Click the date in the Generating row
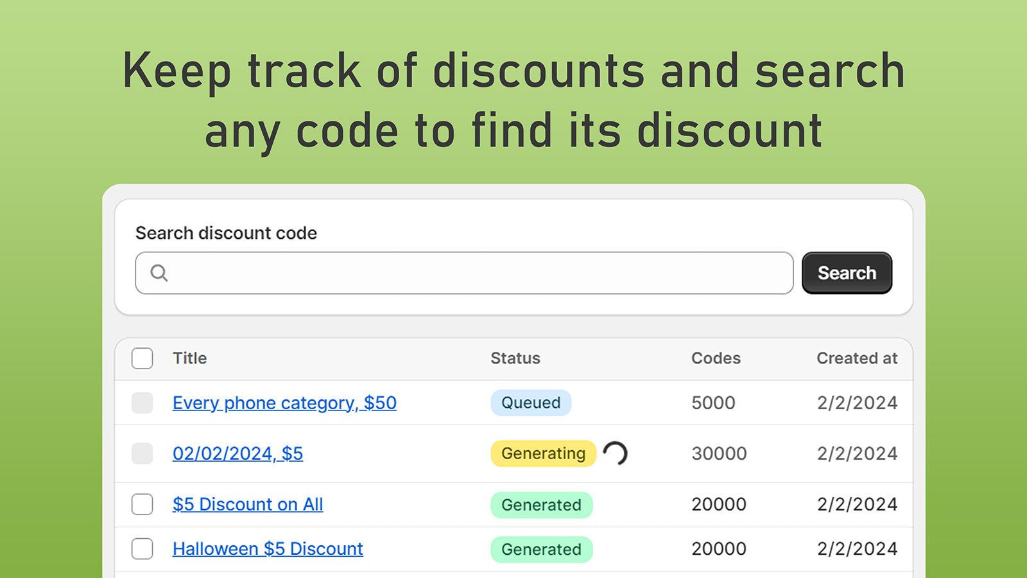This screenshot has width=1027, height=578. tap(857, 453)
